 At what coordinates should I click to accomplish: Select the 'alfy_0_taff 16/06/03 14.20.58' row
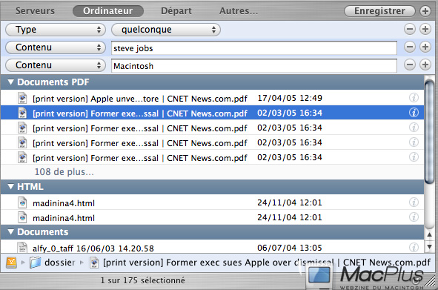(212, 247)
